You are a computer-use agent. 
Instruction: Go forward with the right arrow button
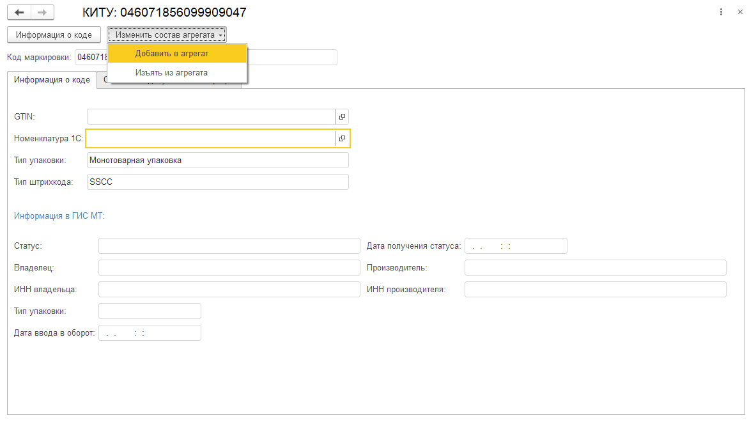[x=42, y=13]
